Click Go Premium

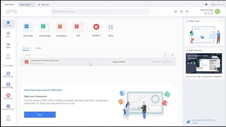click(x=218, y=5)
